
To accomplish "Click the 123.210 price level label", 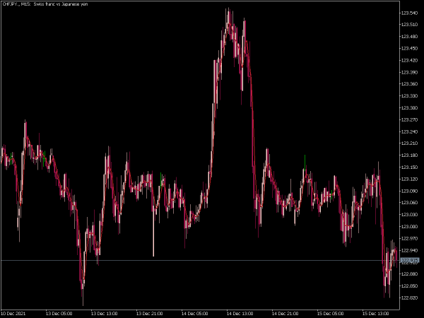I will click(x=409, y=143).
